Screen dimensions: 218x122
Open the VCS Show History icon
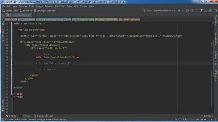[201, 11]
